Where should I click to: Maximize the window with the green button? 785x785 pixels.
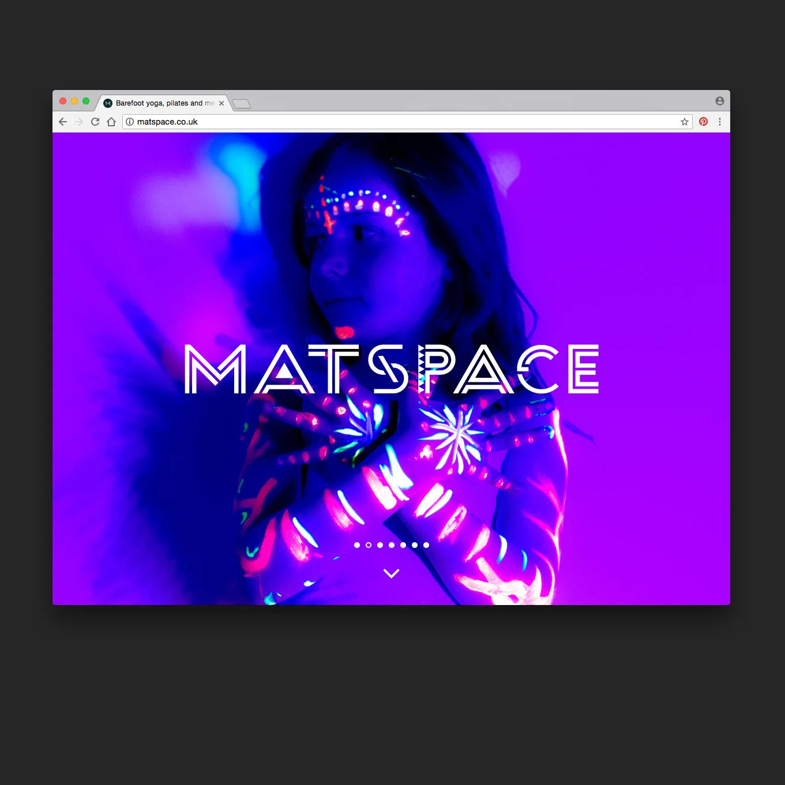click(x=86, y=101)
